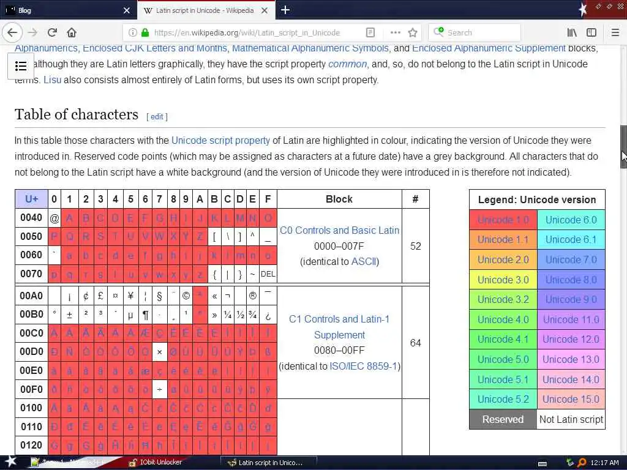Click the U+ header cell
Image resolution: width=627 pixels, height=470 pixels.
click(x=31, y=199)
